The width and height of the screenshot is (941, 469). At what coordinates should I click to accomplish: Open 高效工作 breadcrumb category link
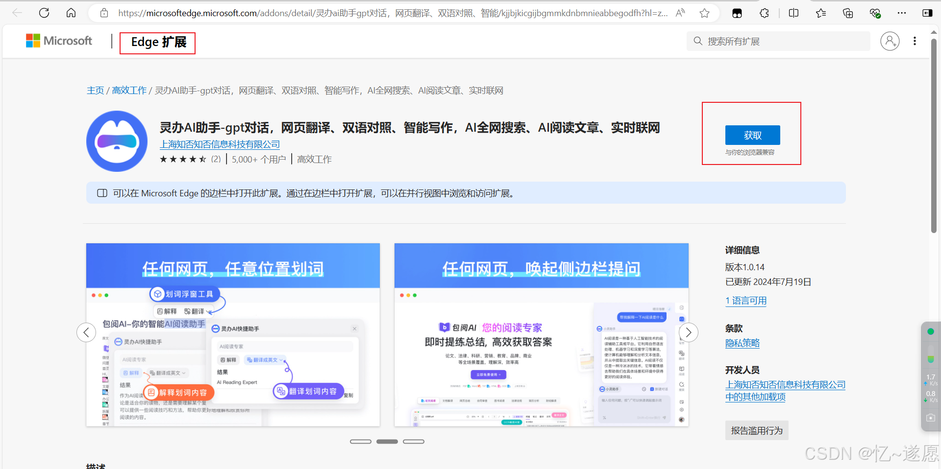pos(129,91)
